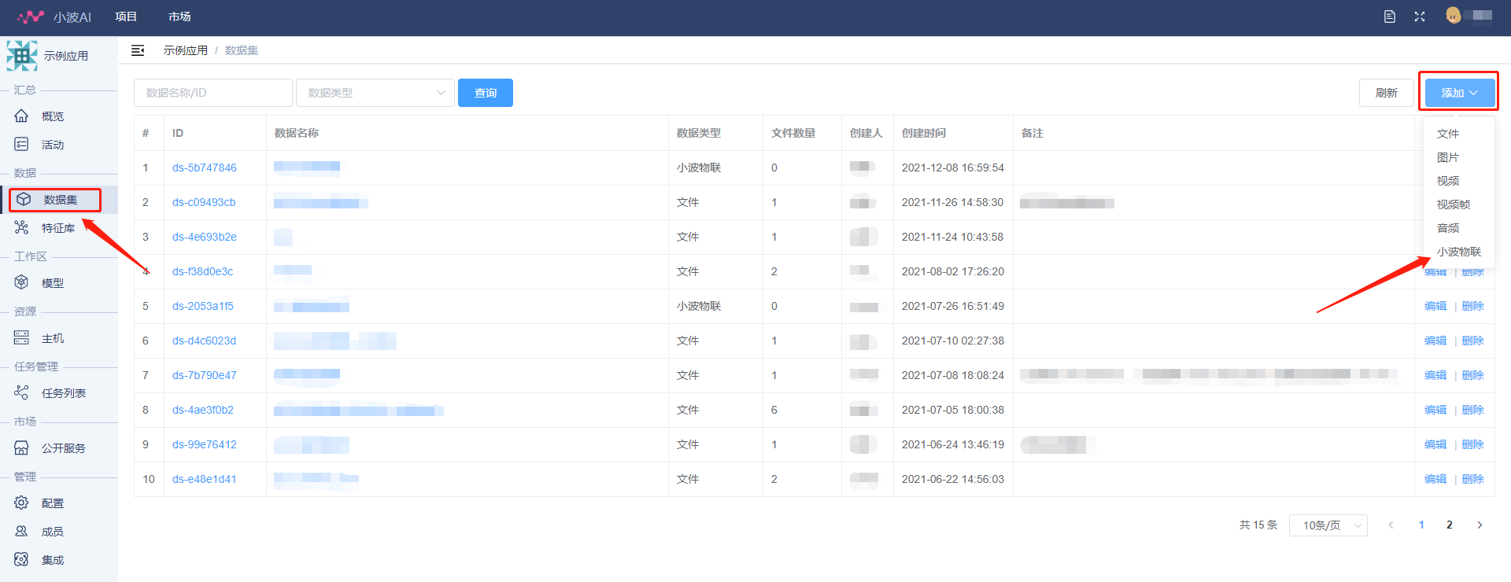
Task: Click 编辑 for ds-4ae3f0b2 row
Action: pos(1435,410)
